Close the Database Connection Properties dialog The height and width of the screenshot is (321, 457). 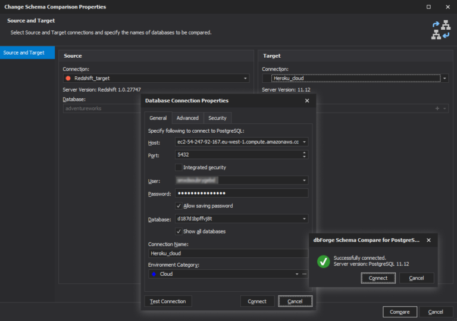(x=307, y=101)
